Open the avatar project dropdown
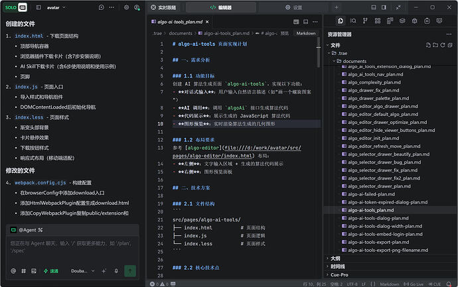This screenshot has height=287, width=458. click(56, 7)
